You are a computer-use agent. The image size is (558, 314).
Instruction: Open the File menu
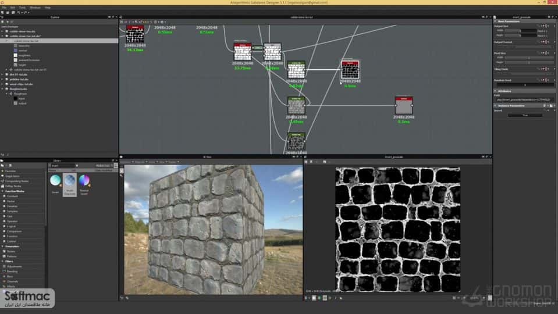[x=4, y=8]
